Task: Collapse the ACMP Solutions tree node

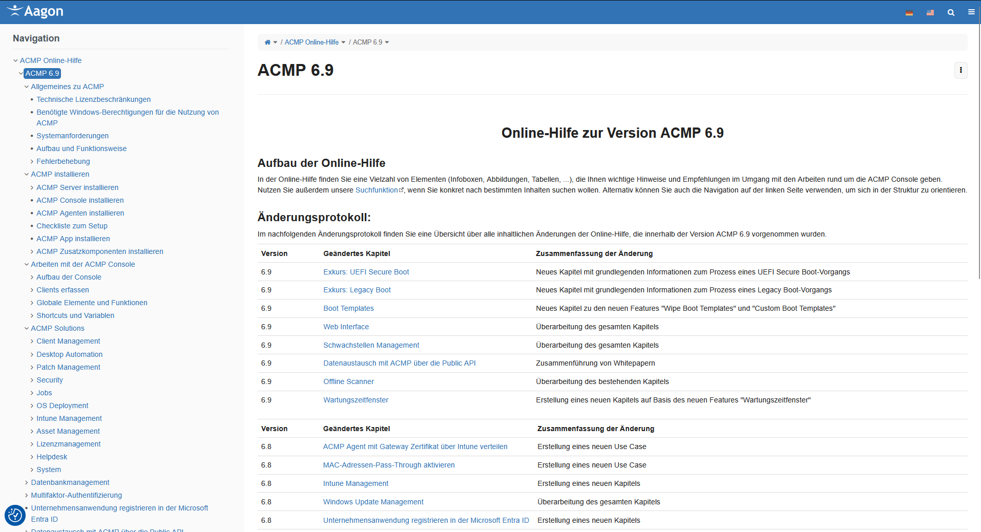Action: (x=27, y=329)
